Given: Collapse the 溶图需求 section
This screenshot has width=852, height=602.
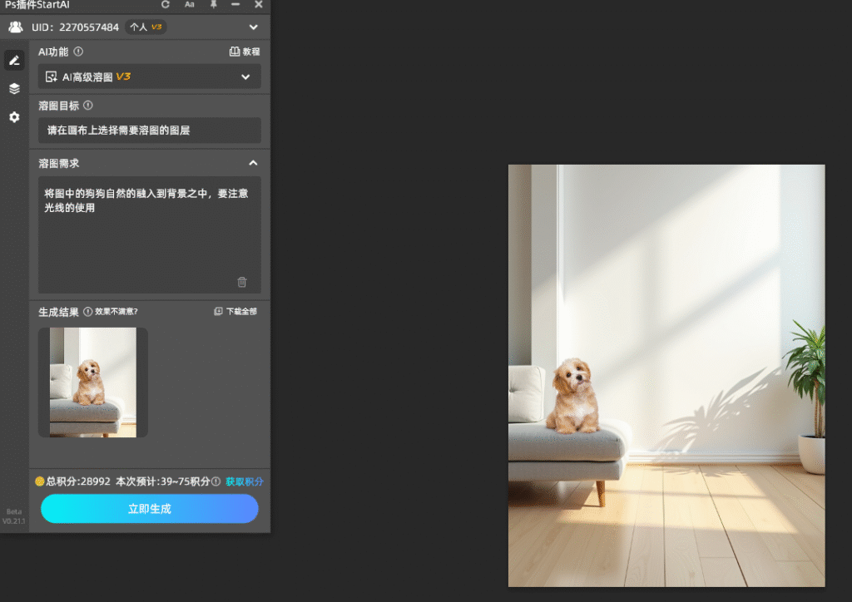Looking at the screenshot, I should click(x=253, y=164).
